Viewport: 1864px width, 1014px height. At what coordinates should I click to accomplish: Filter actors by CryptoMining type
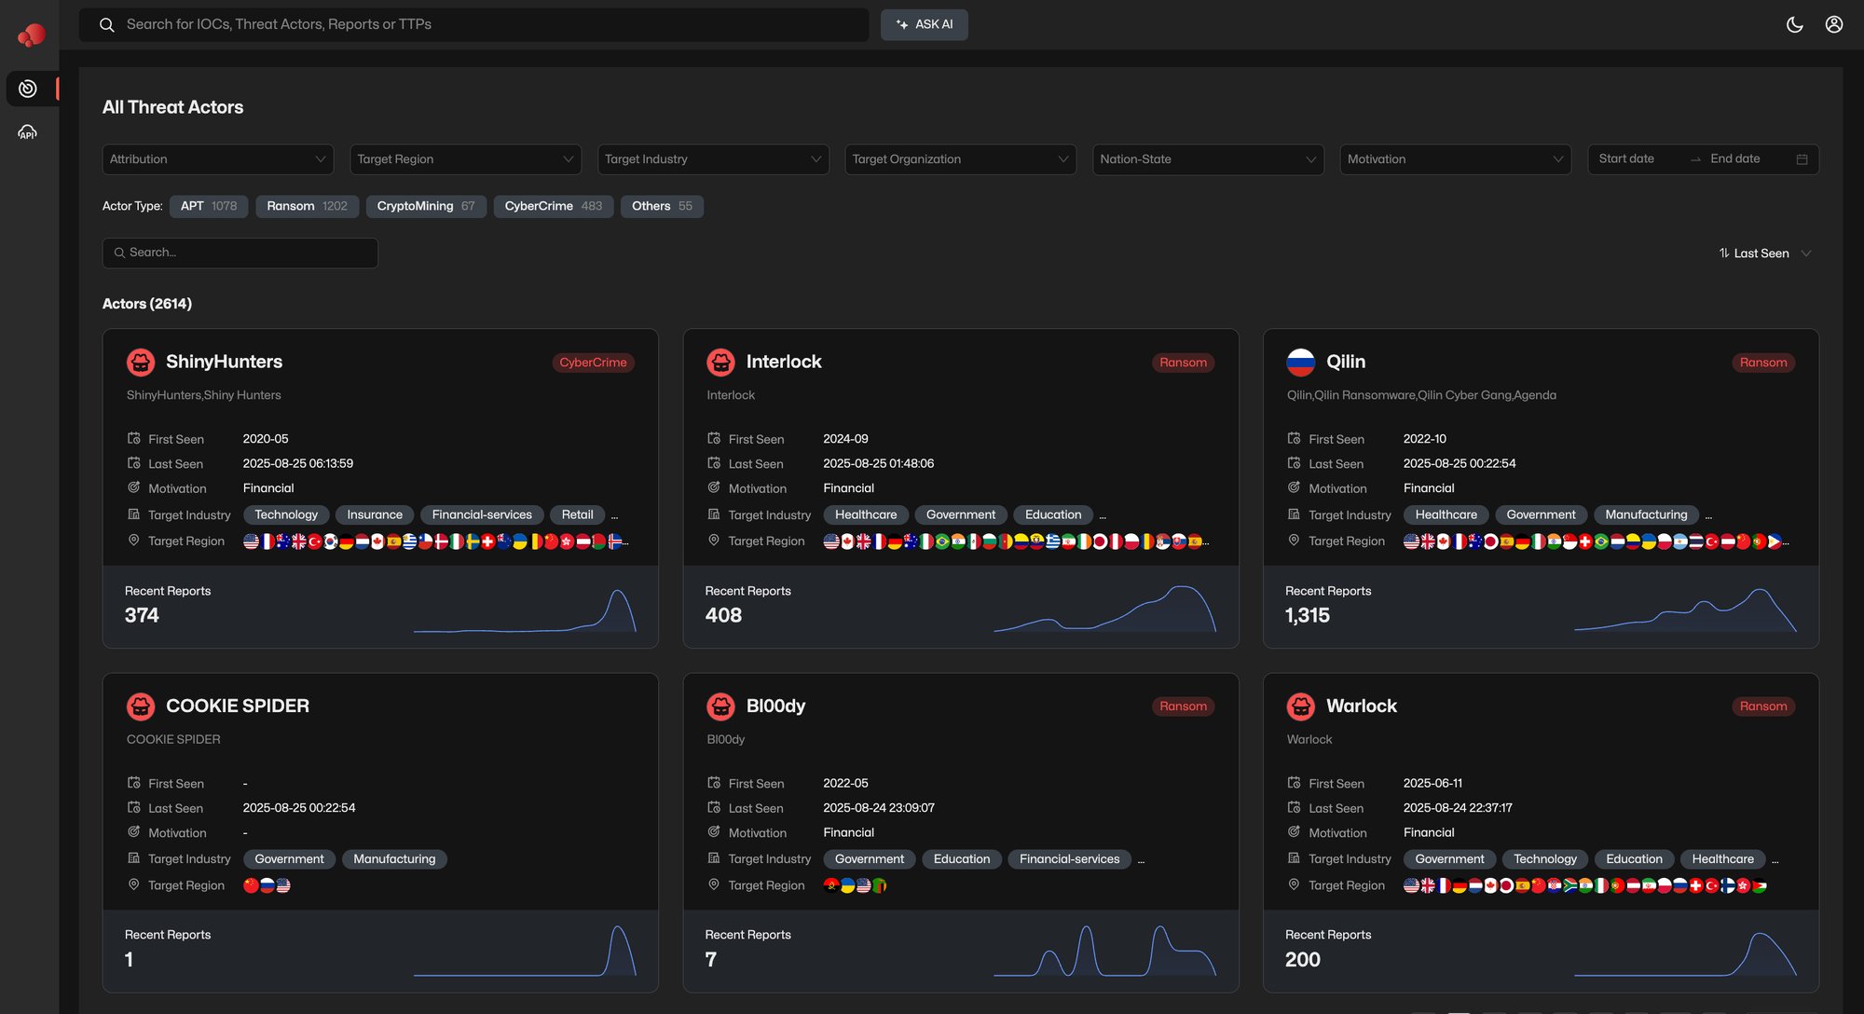(426, 206)
